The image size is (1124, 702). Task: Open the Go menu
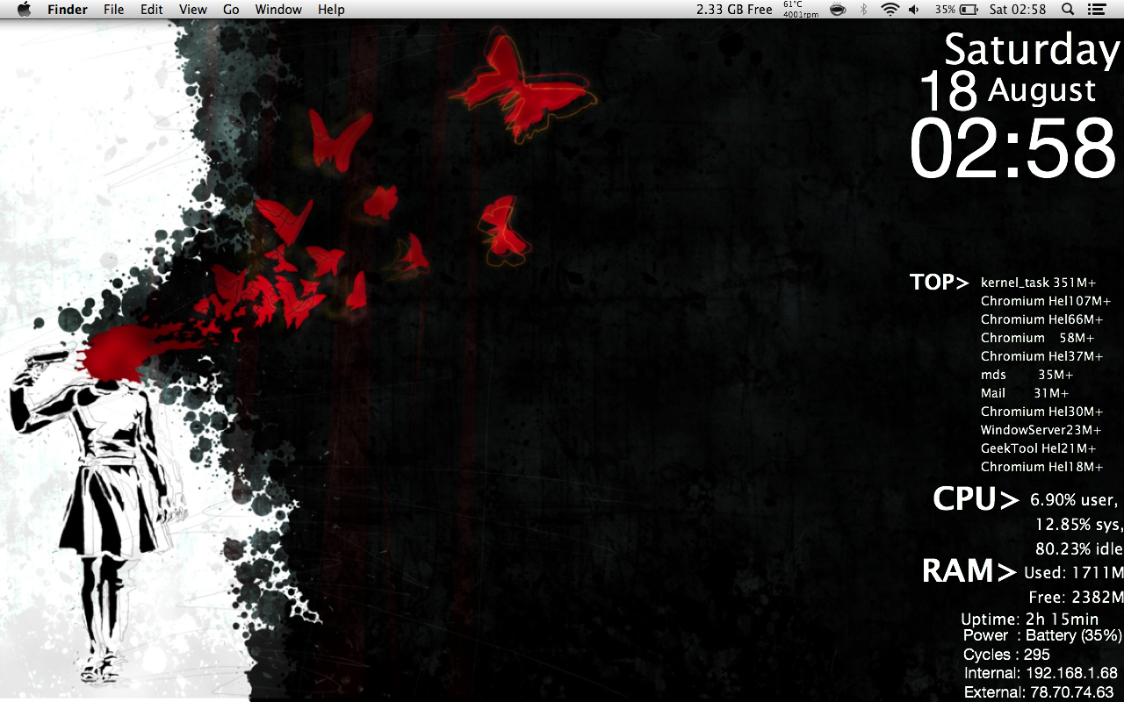coord(231,9)
